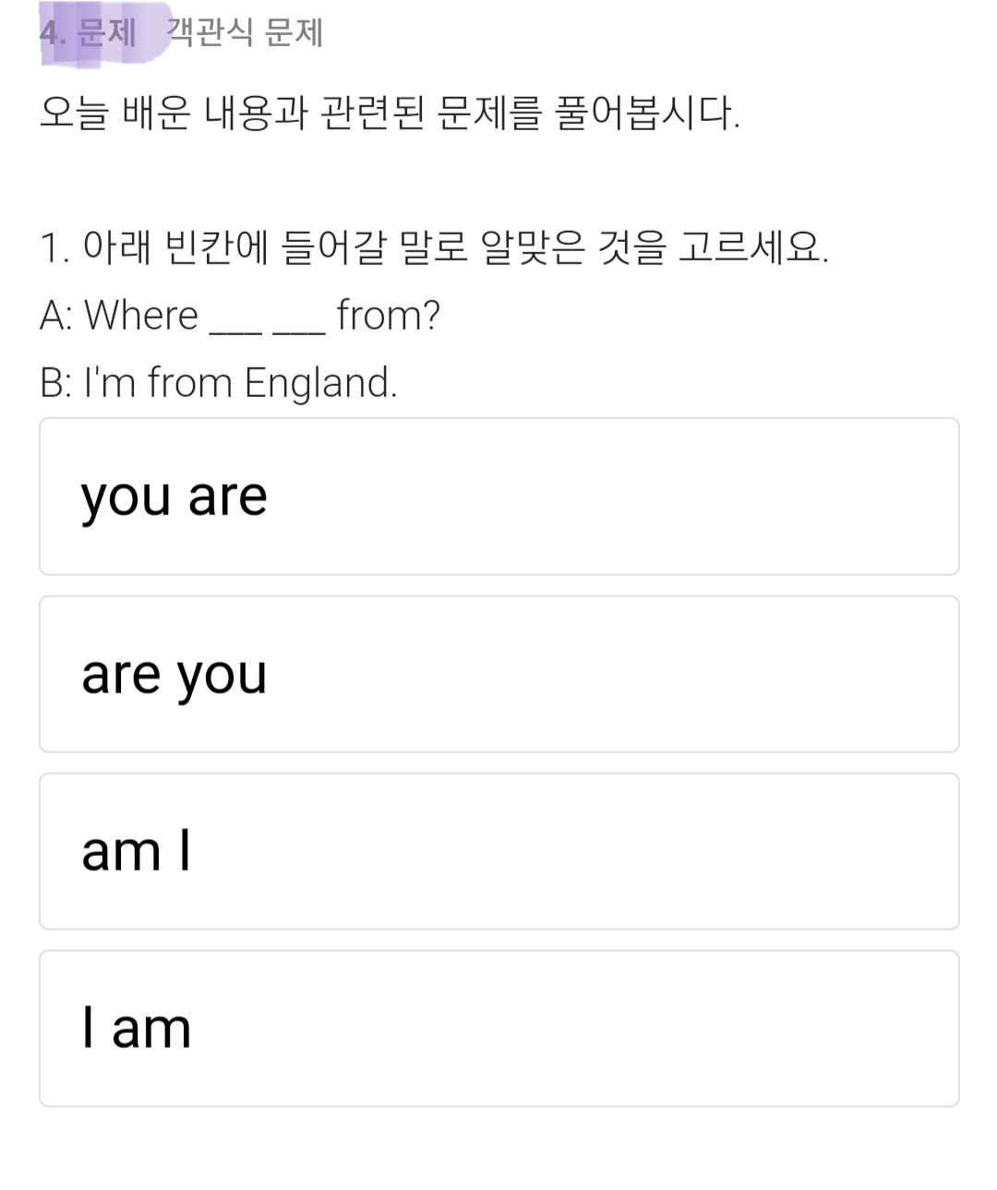The height and width of the screenshot is (1190, 997).
Task: Select the 'I am' answer choice
Action: [x=498, y=1028]
